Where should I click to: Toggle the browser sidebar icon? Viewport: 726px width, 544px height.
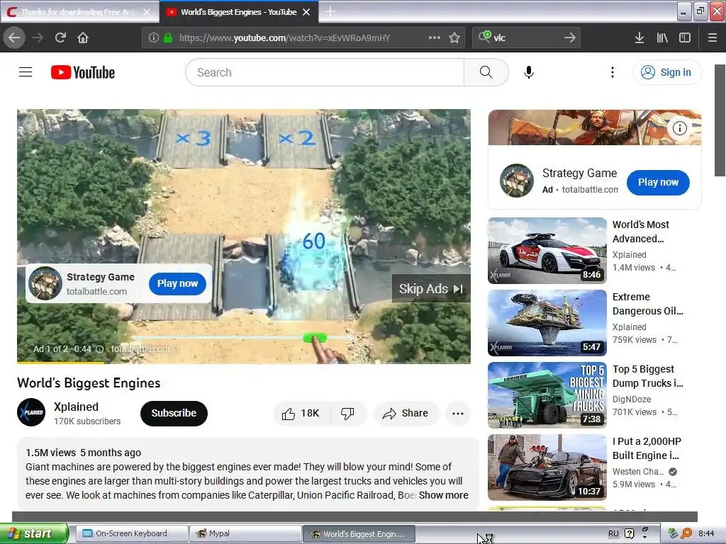point(685,38)
